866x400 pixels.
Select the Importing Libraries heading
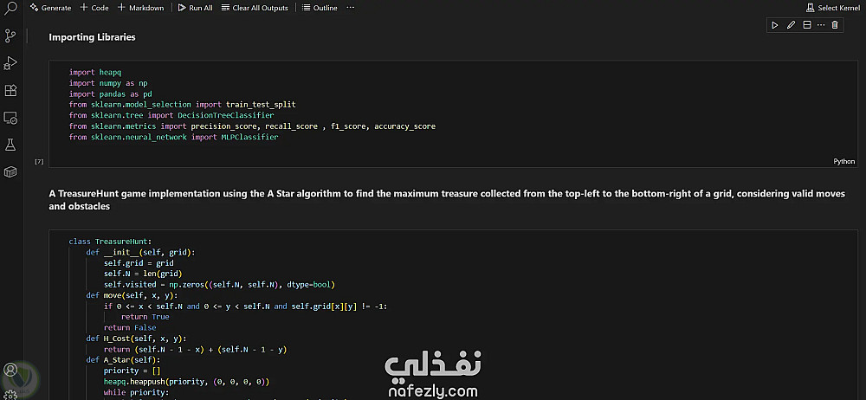click(x=93, y=37)
